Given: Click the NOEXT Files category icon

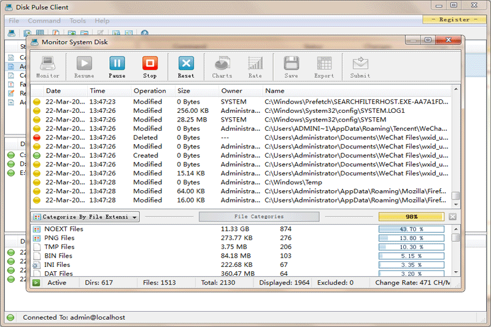Looking at the screenshot, I should click(x=37, y=229).
